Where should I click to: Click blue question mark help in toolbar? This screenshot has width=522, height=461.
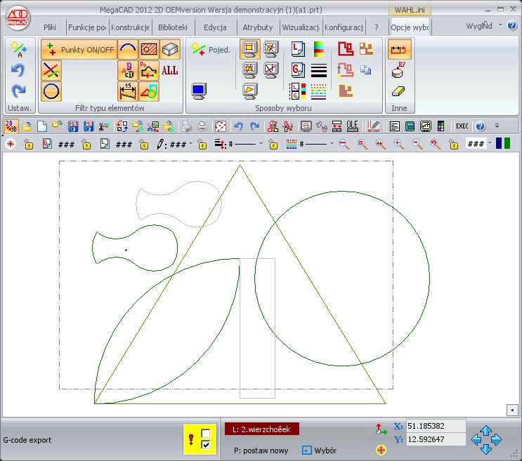pyautogui.click(x=481, y=126)
